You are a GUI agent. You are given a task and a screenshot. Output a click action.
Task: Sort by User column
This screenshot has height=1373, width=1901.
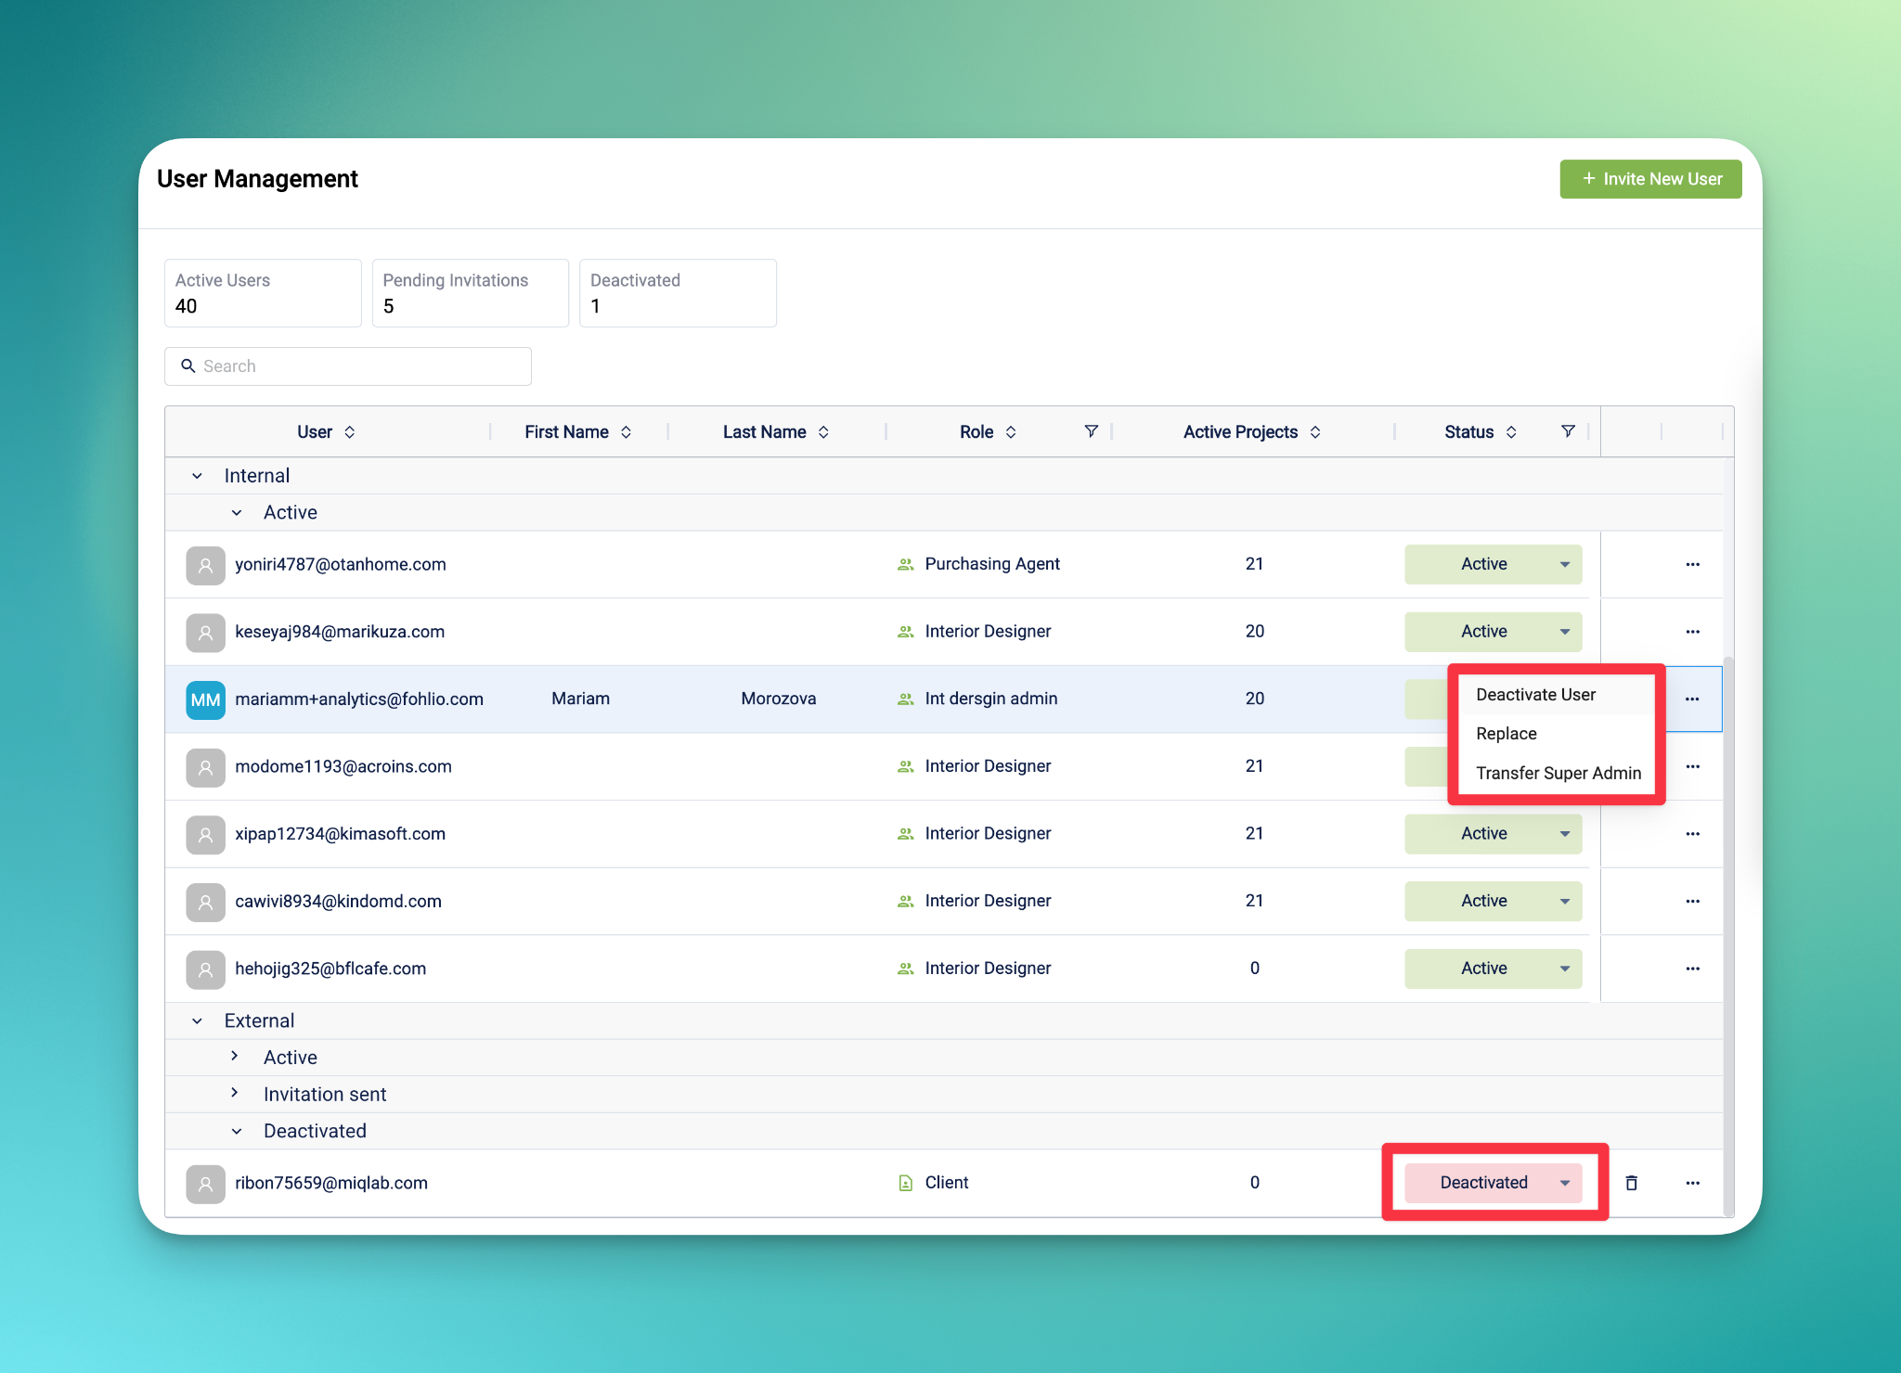coord(350,432)
